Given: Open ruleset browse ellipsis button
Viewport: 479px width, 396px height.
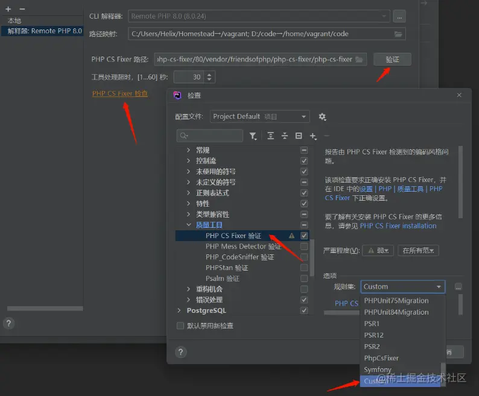Looking at the screenshot, I should coord(458,287).
